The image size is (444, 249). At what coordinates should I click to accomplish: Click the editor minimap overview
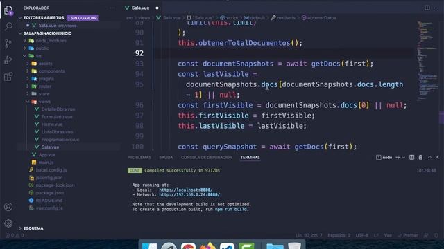pyautogui.click(x=427, y=61)
